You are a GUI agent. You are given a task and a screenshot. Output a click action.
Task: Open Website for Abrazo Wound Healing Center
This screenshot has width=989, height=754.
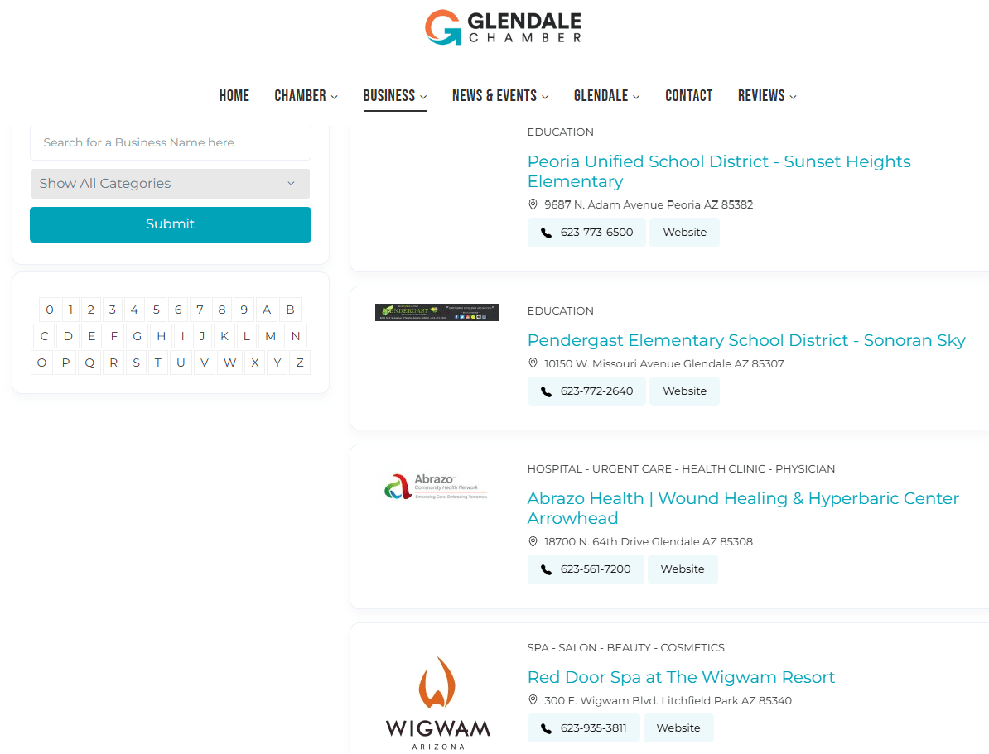point(683,569)
